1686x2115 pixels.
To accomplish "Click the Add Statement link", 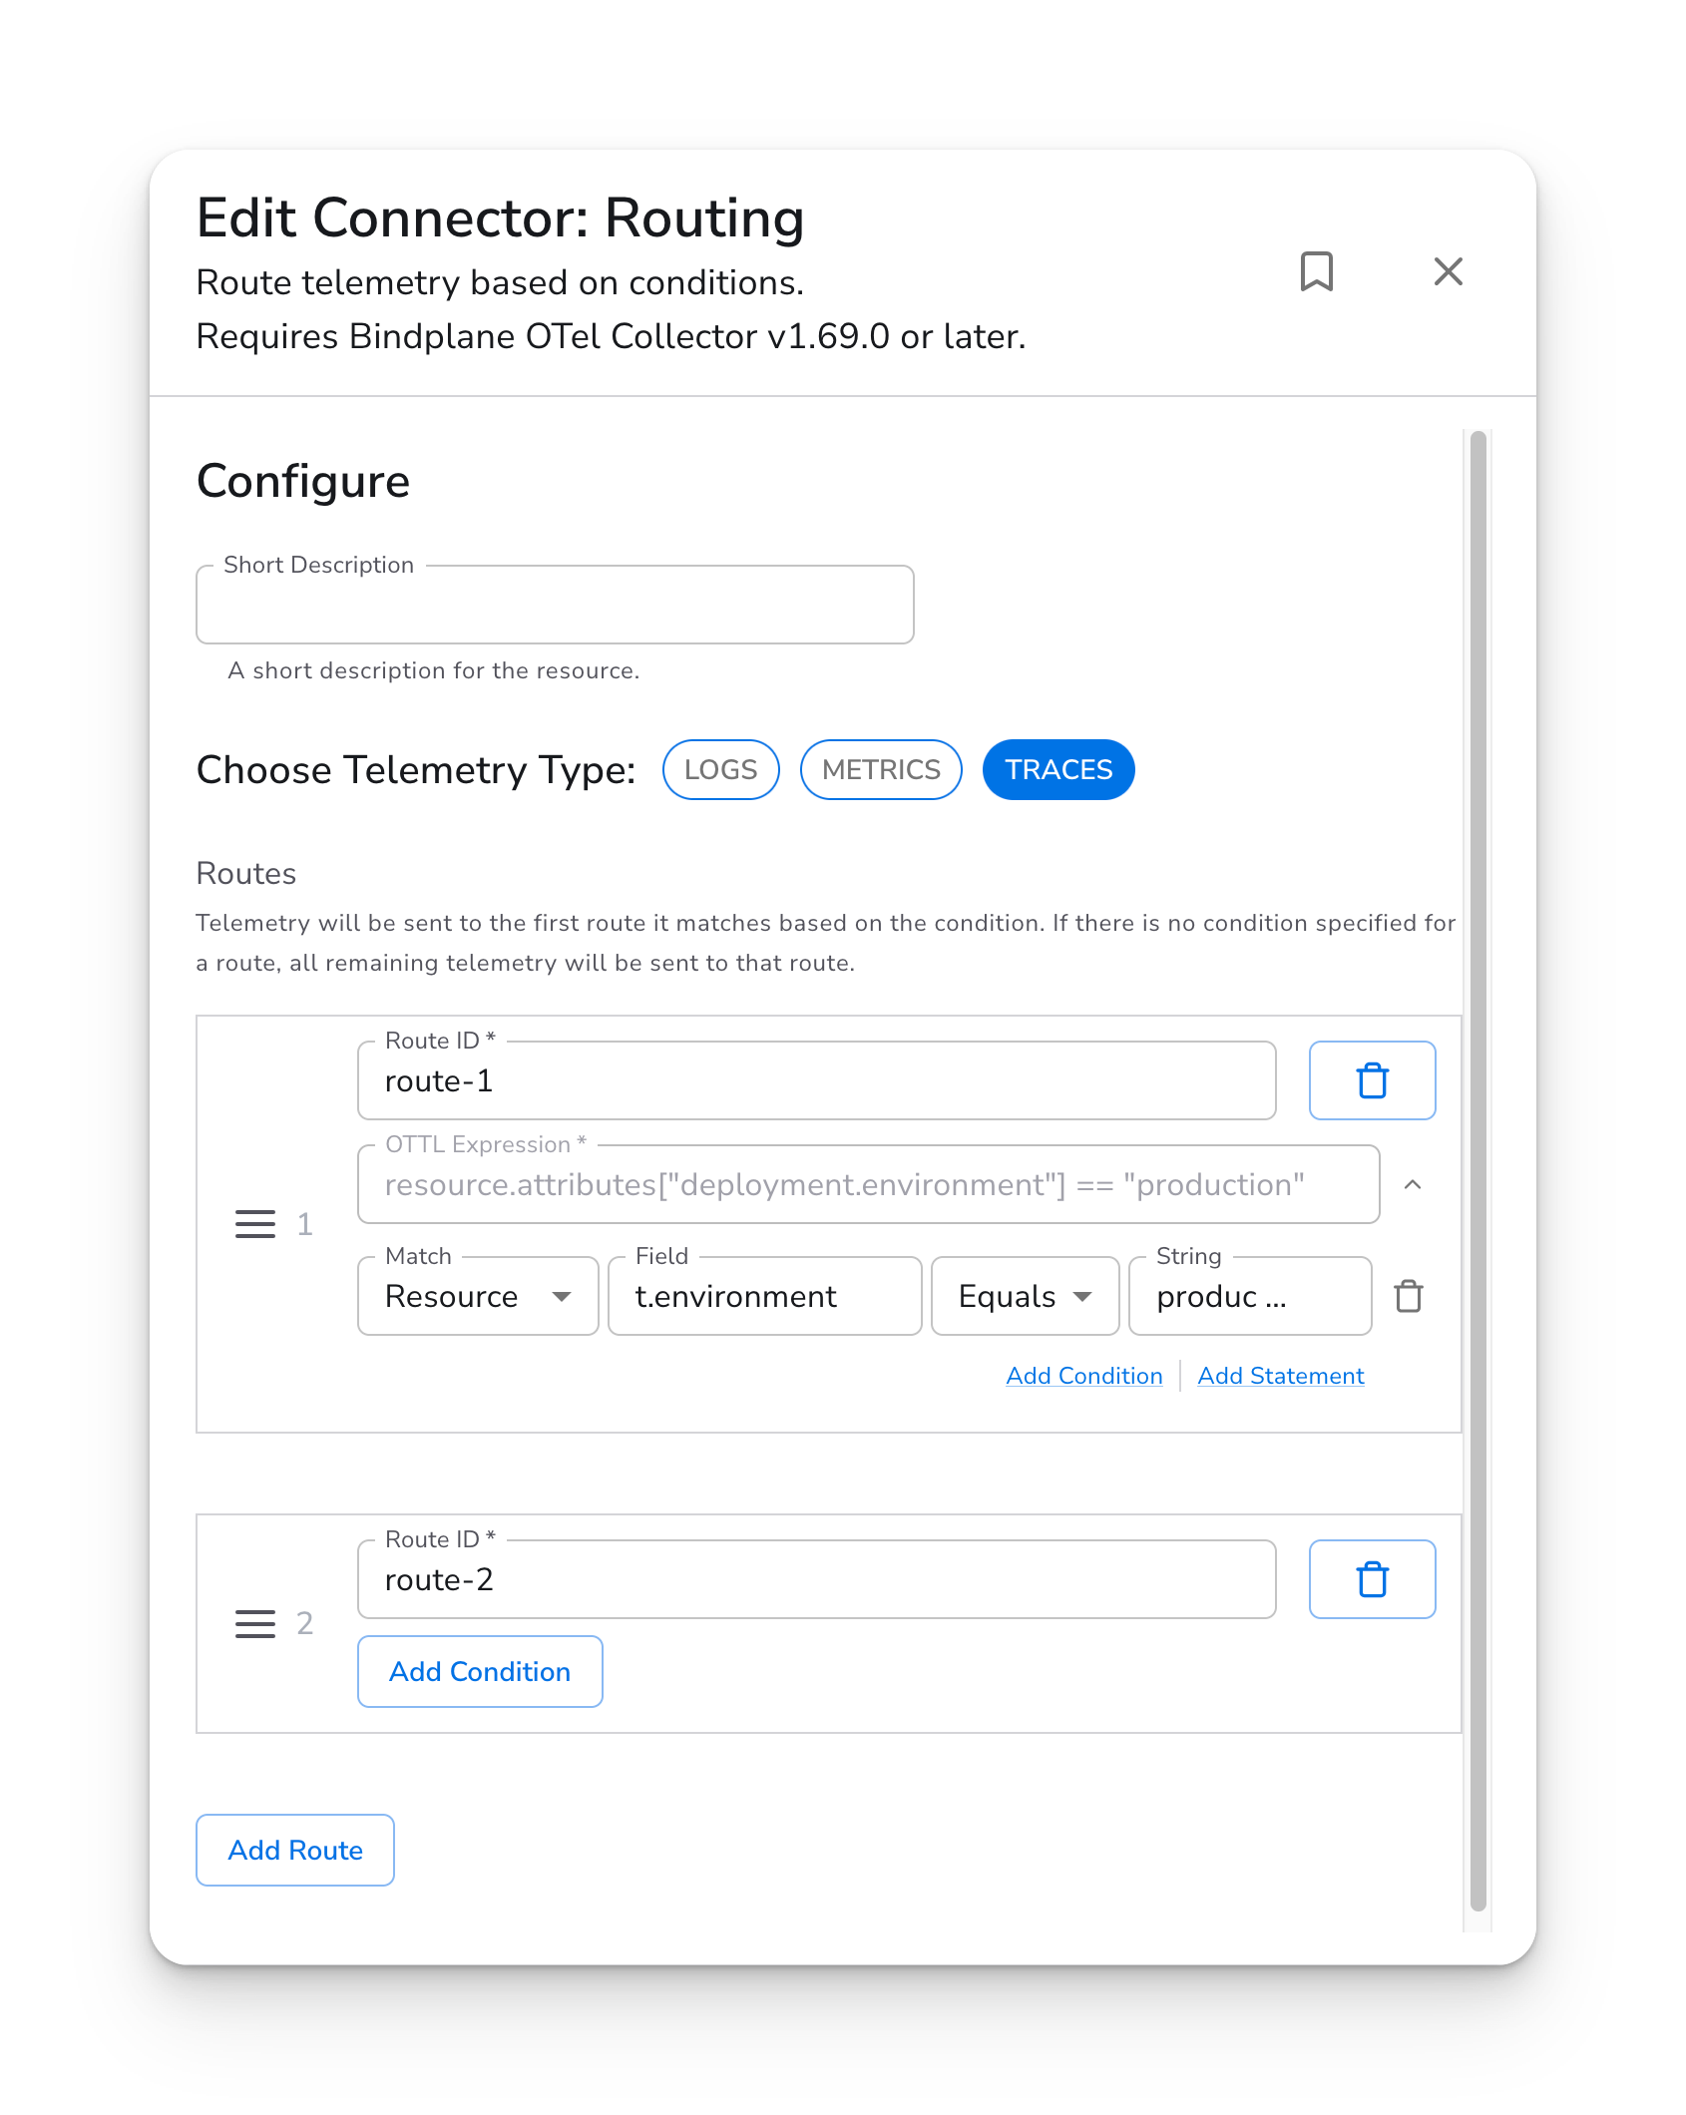I will pos(1281,1376).
